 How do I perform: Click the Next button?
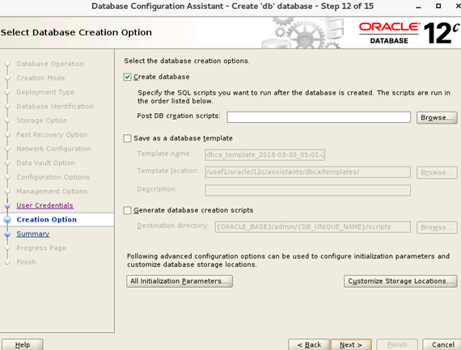[351, 344]
